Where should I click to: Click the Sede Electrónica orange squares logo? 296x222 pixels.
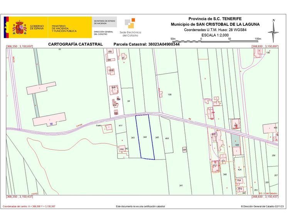click(x=130, y=23)
